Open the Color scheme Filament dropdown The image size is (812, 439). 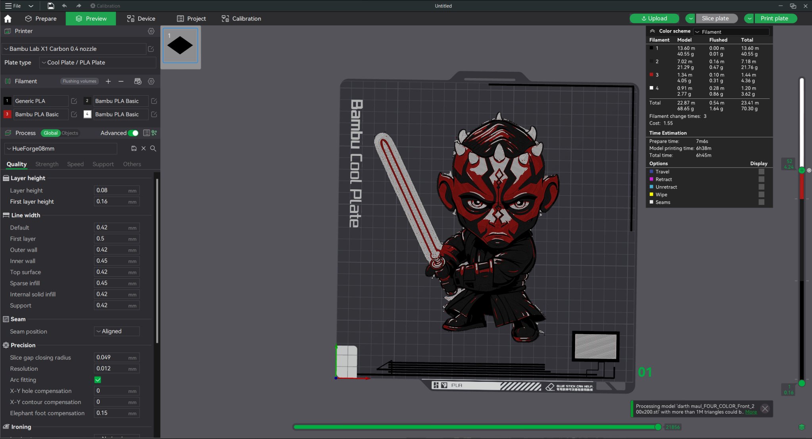coord(731,32)
